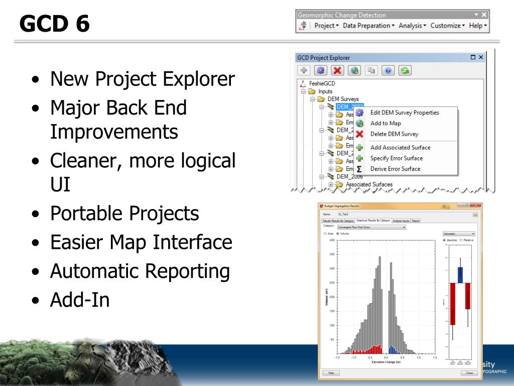Image resolution: width=514 pixels, height=386 pixels.
Task: Select the highlighted DEM survey row
Action: click(350, 107)
